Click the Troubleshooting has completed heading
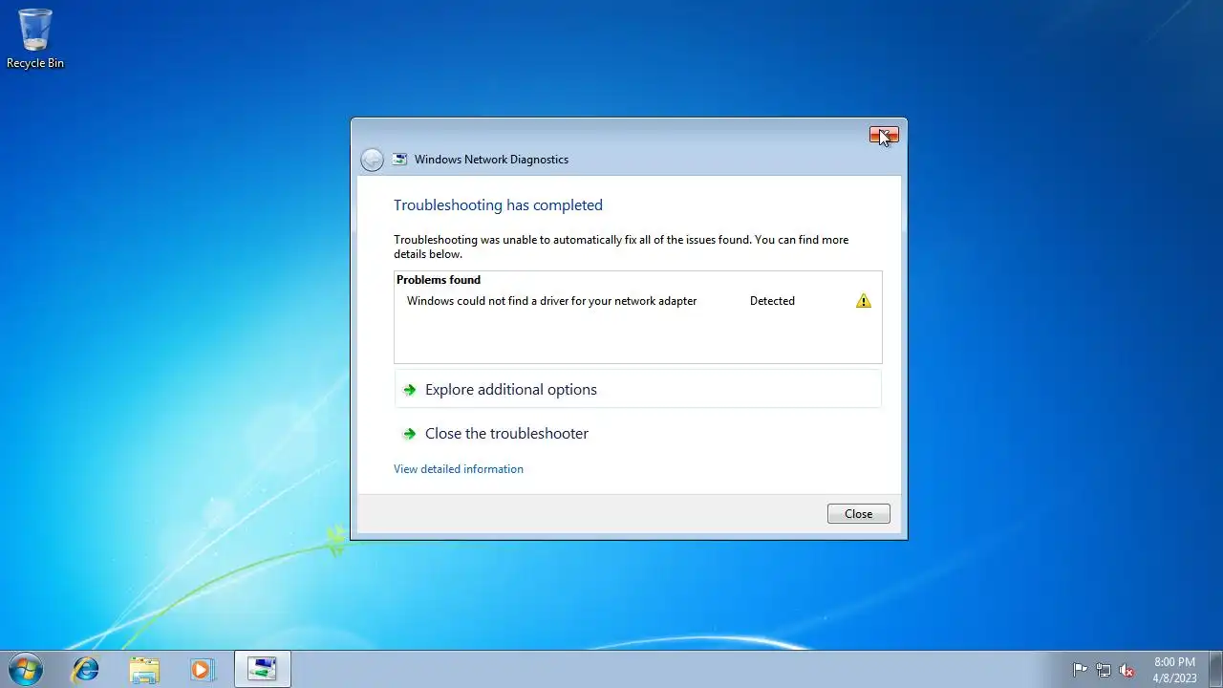The width and height of the screenshot is (1223, 688). pos(498,205)
